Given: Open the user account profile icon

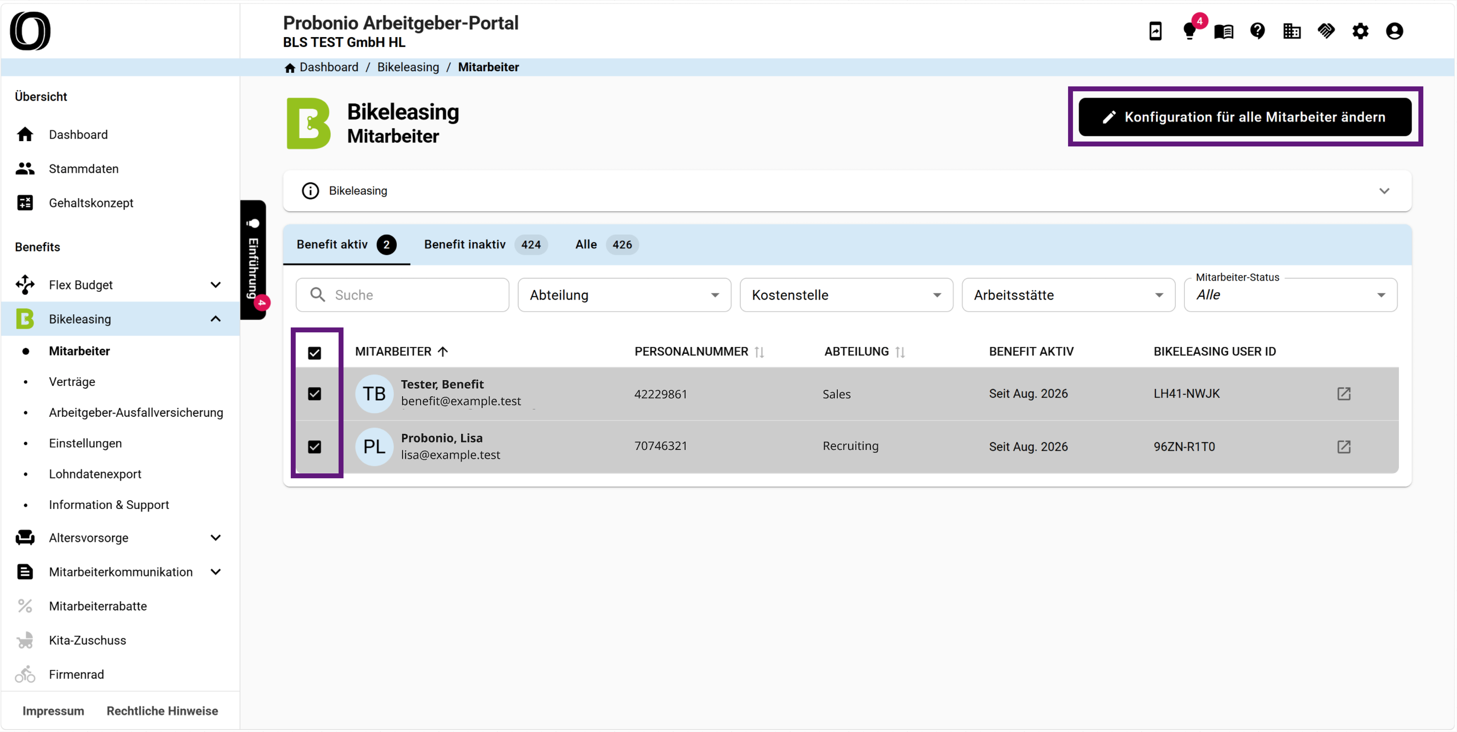Looking at the screenshot, I should click(1394, 31).
